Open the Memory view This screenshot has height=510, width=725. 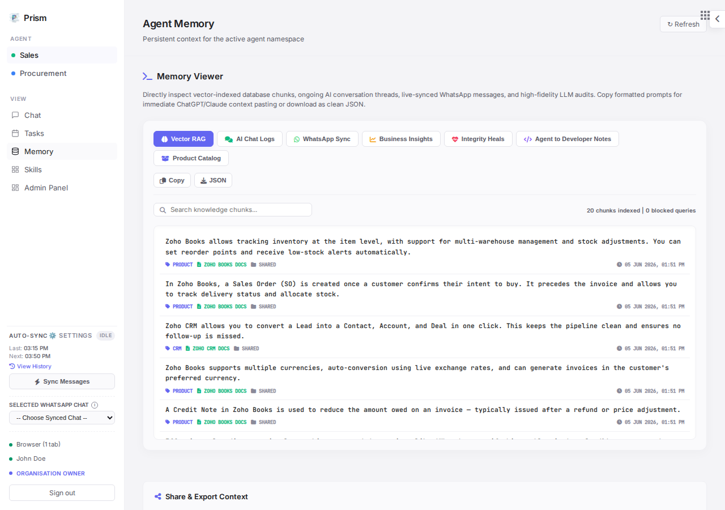(x=62, y=151)
